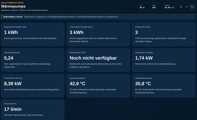197x120 pixels.
Task: Click description Heute gemessener Stromverbrauch der Wärmepumpe
Action: tap(31, 38)
